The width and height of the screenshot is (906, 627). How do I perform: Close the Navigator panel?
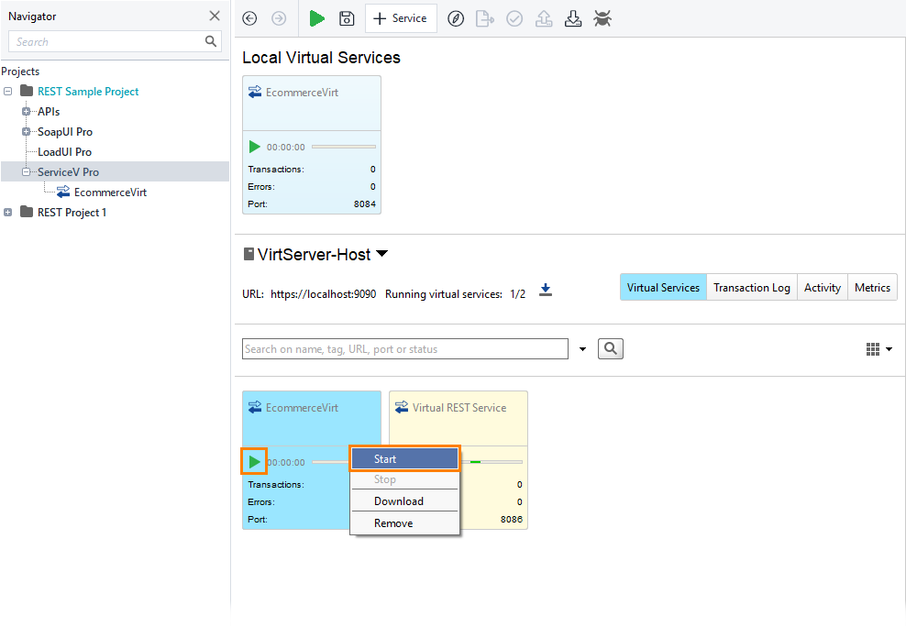(x=215, y=16)
